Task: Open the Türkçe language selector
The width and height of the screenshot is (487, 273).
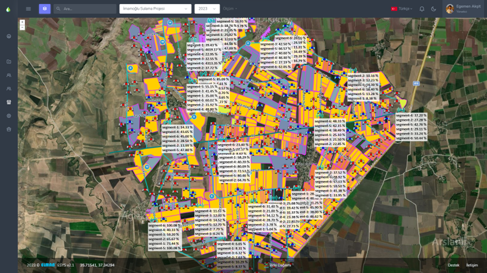Action: coord(402,9)
